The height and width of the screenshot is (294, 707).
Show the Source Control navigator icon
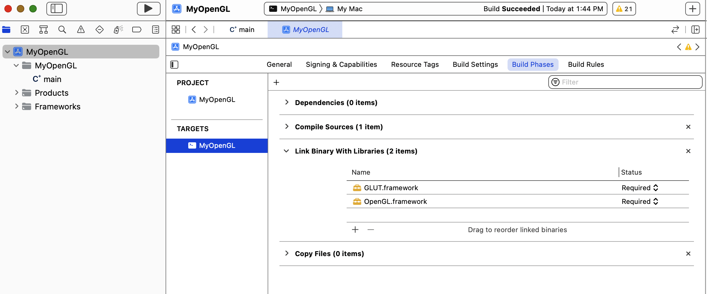pyautogui.click(x=25, y=30)
